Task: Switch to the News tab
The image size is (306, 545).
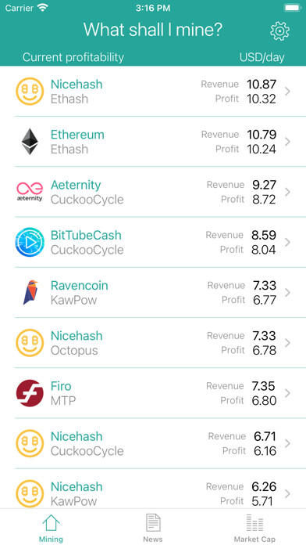Action: (x=153, y=528)
